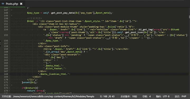
Task: Open history versions showing 10份
Action: pyautogui.click(x=129, y=96)
